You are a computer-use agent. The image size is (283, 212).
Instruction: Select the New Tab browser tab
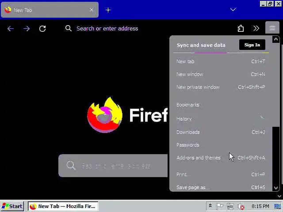pos(50,10)
